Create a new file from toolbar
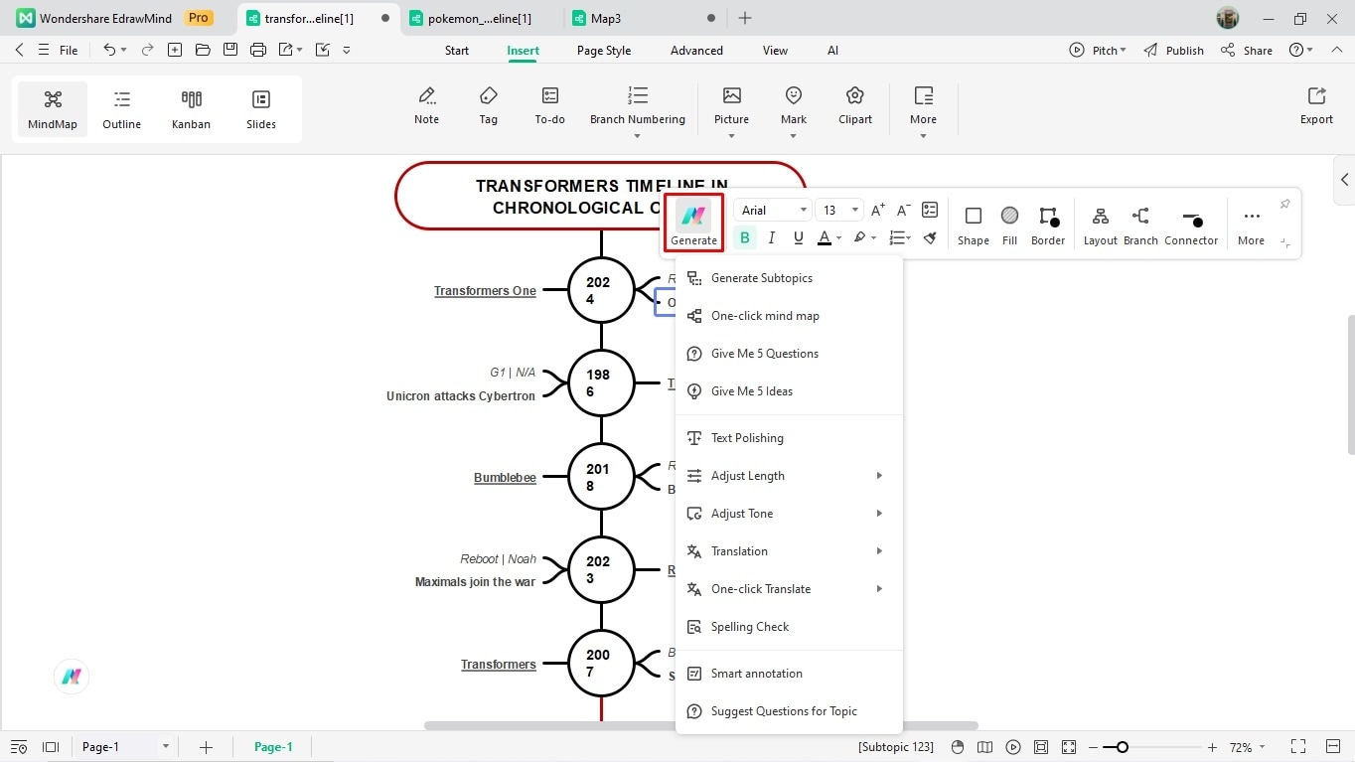The image size is (1355, 762). pyautogui.click(x=175, y=50)
